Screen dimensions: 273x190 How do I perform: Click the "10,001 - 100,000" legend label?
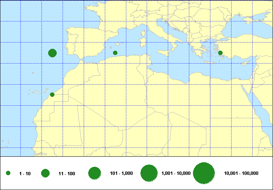pyautogui.click(x=241, y=173)
